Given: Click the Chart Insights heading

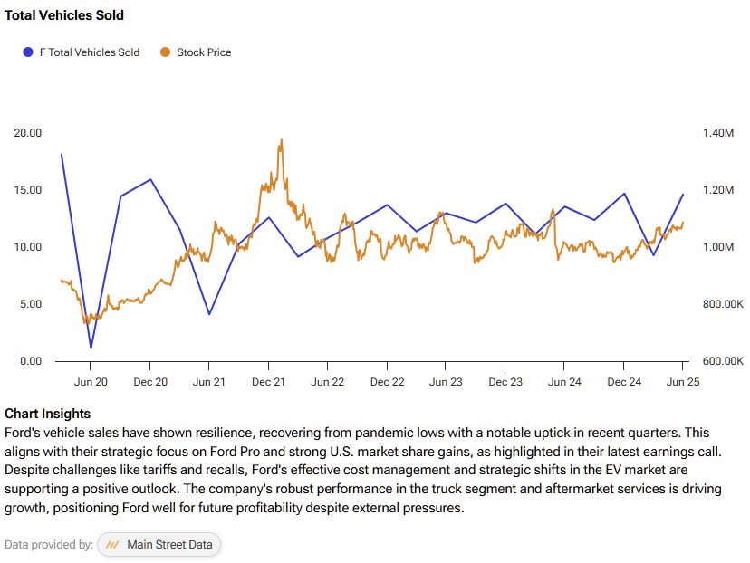Looking at the screenshot, I should coord(47,414).
